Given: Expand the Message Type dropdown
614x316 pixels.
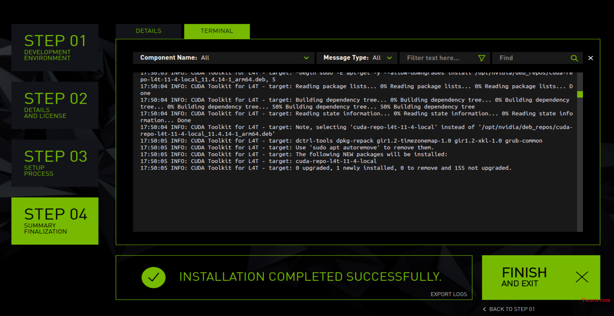Looking at the screenshot, I should (357, 58).
